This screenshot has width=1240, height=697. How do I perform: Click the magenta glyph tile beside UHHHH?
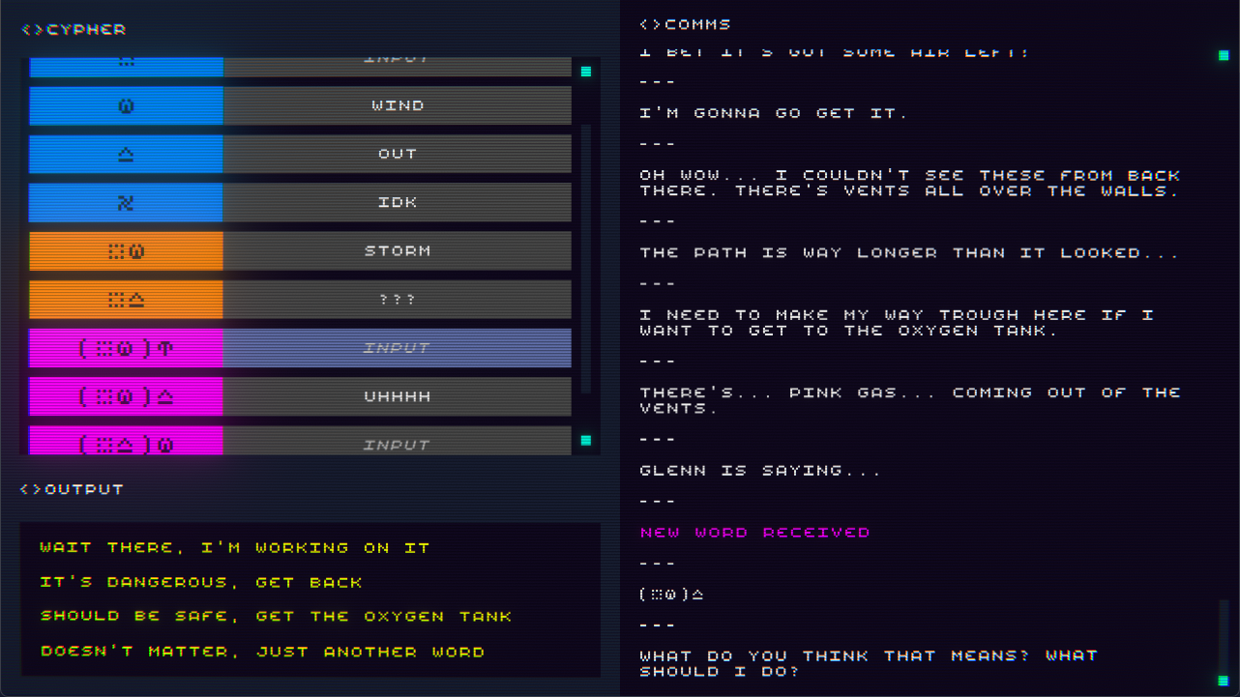pos(126,396)
